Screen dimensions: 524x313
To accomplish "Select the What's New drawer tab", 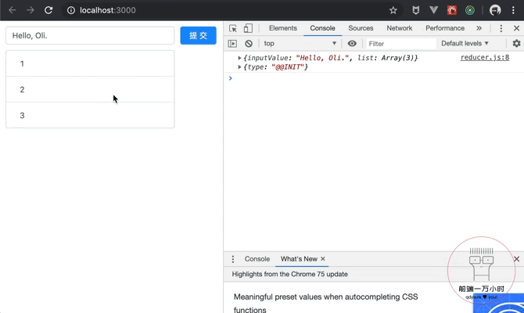I will [299, 259].
